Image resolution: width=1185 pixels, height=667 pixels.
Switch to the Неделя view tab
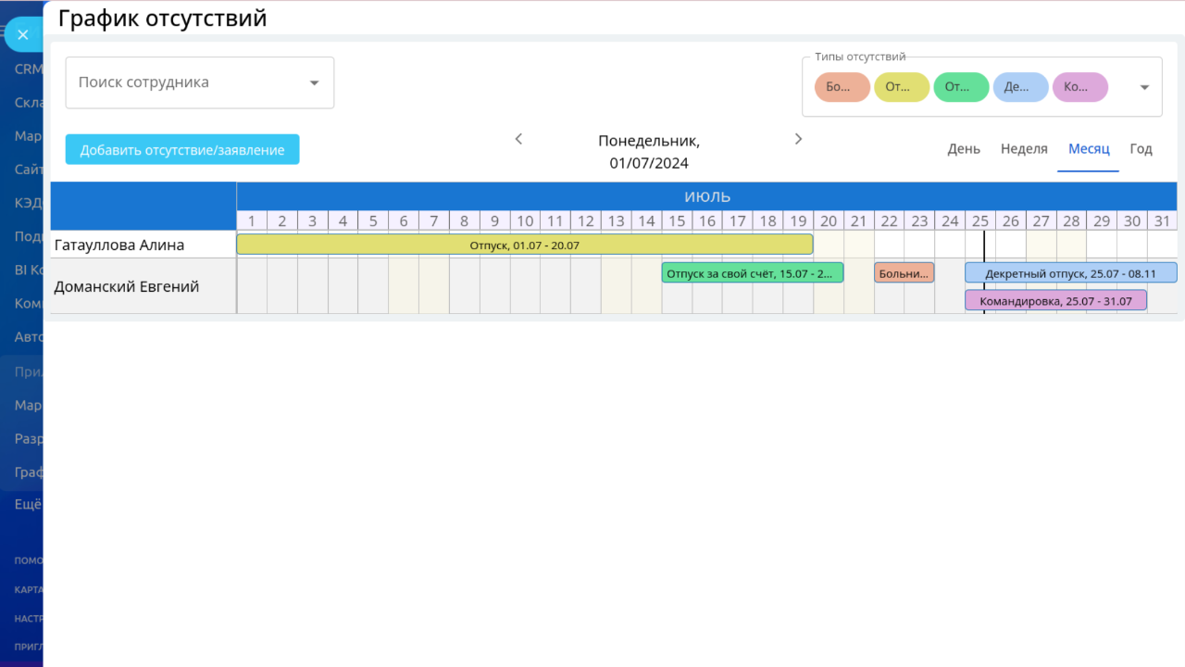(1024, 149)
